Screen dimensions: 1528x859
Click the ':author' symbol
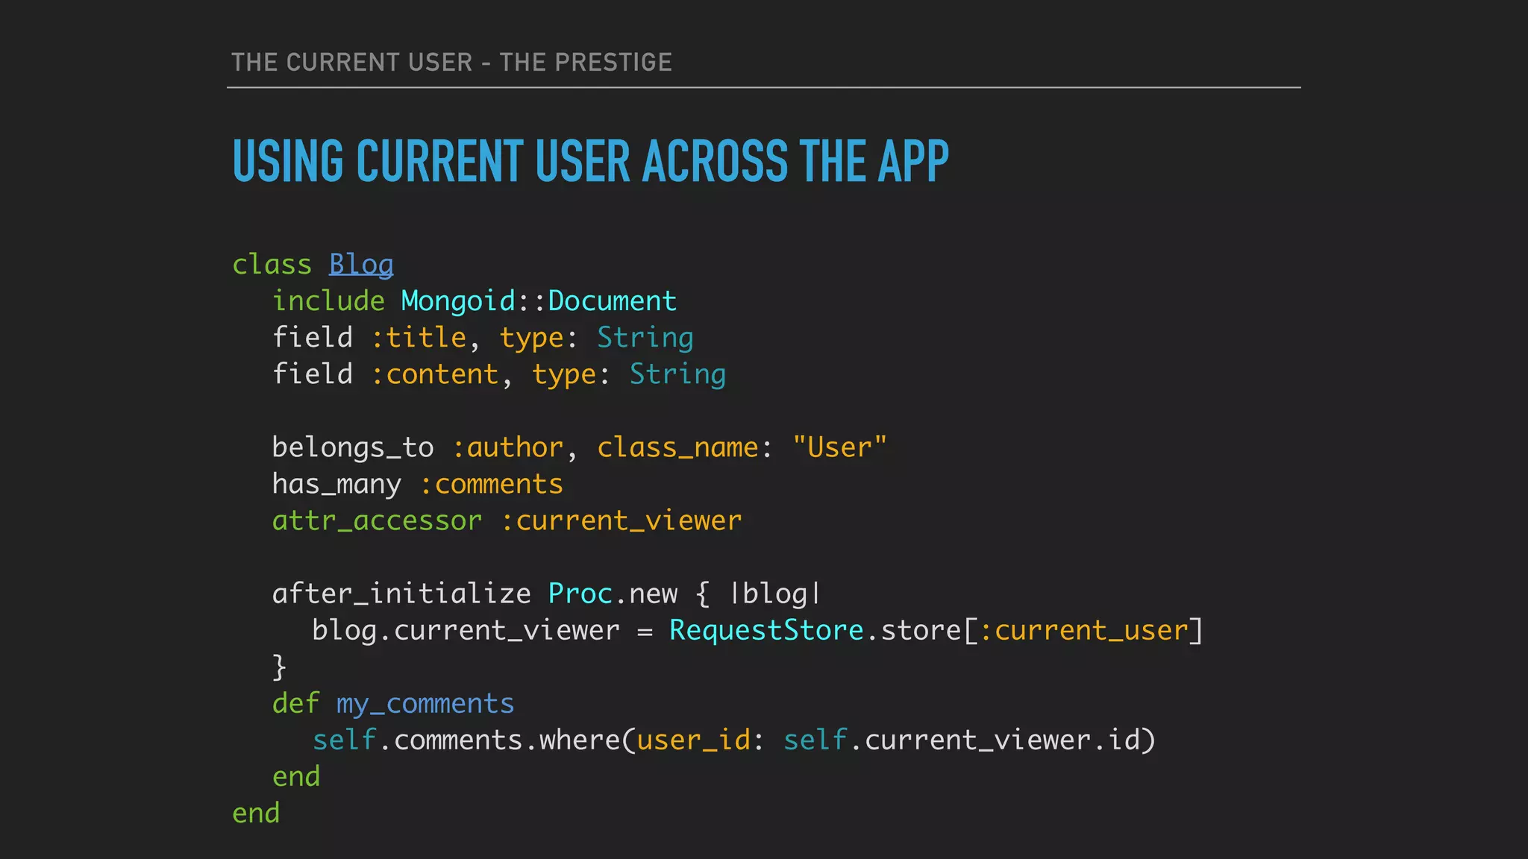pyautogui.click(x=507, y=448)
